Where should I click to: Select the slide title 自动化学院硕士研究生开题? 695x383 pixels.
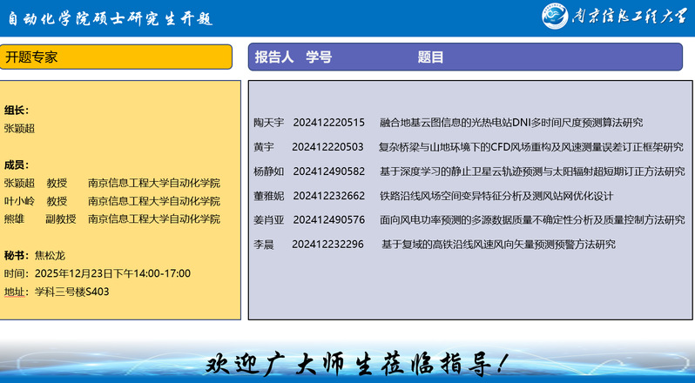click(110, 18)
